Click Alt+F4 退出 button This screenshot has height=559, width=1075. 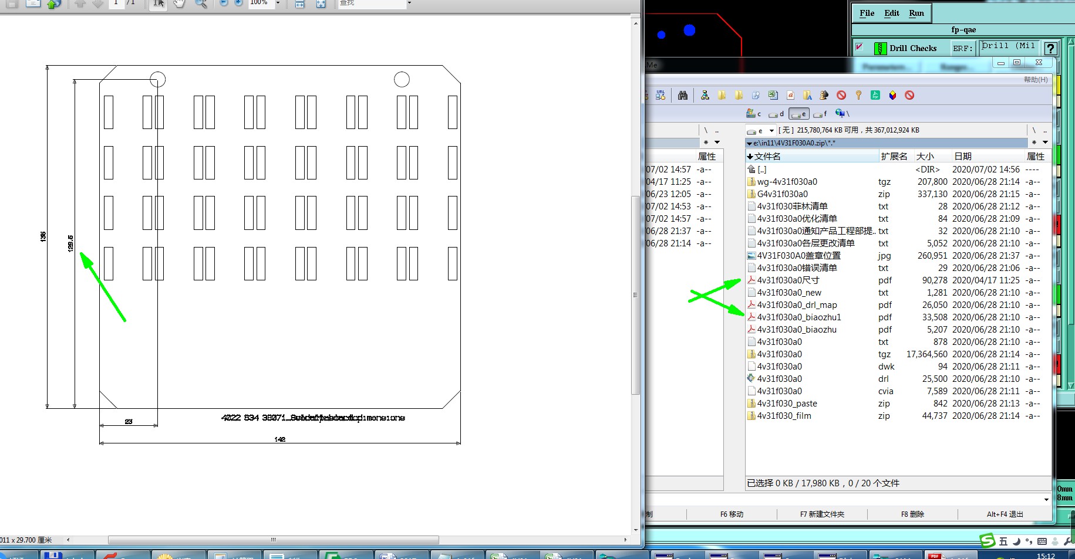click(1005, 514)
